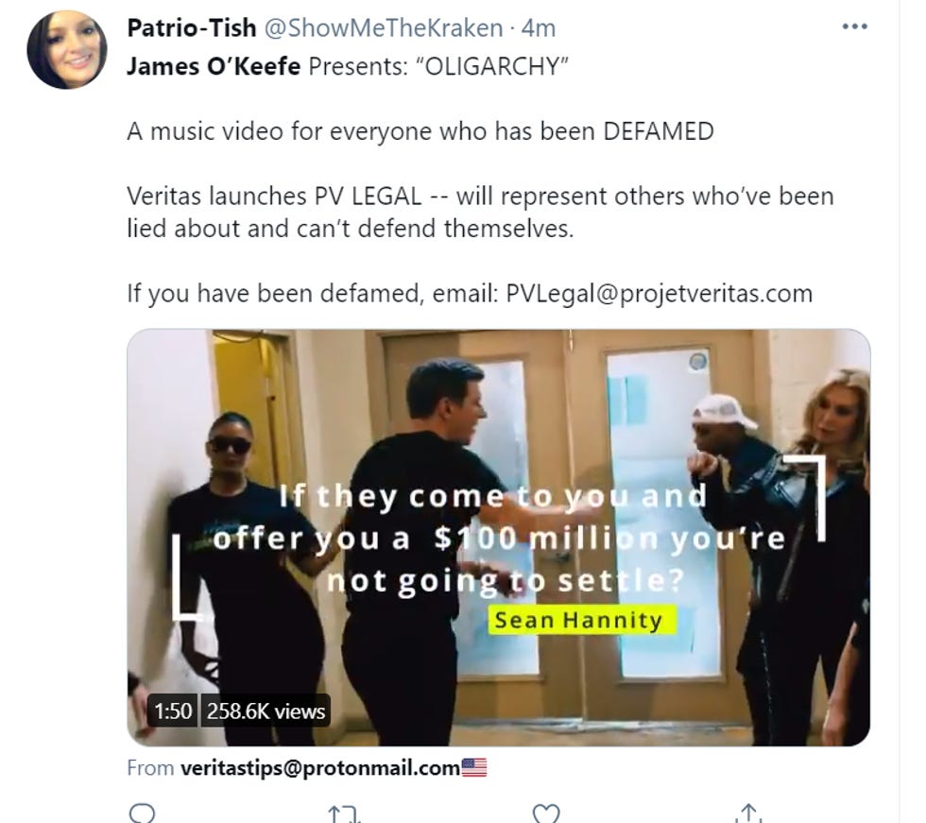926x823 pixels.
Task: Click the US flag emoji after the source
Action: pyautogui.click(x=473, y=767)
